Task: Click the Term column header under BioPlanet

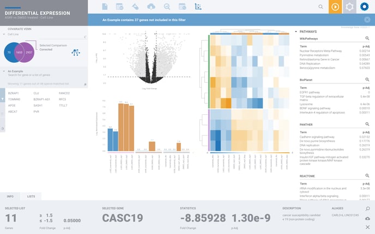Action: (x=303, y=88)
